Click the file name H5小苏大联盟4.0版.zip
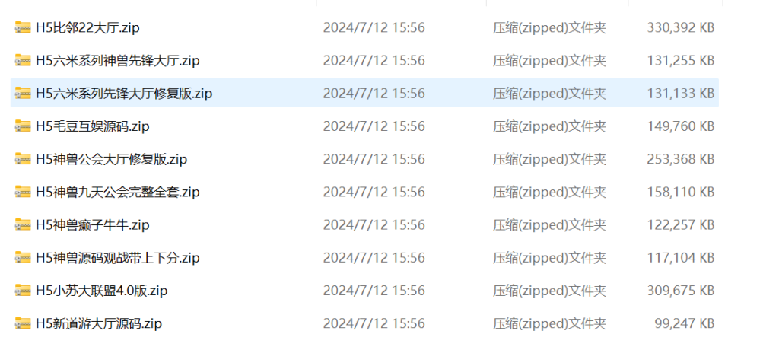This screenshot has height=347, width=779. coord(101,291)
